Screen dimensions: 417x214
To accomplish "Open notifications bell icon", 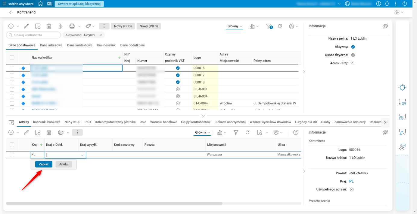I will tap(387, 4).
